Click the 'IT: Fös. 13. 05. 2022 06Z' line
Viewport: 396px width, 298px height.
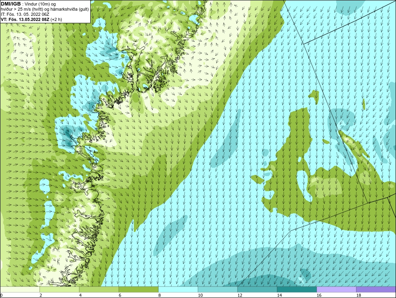(25, 14)
